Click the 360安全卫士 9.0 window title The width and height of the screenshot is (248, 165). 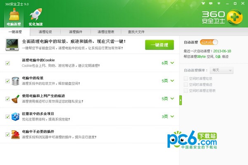[x=17, y=4]
